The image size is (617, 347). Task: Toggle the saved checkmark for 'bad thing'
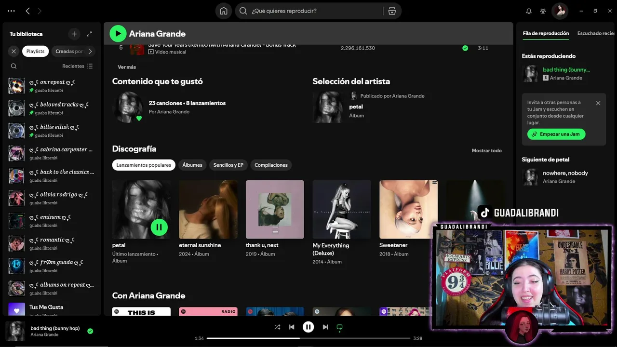90,331
